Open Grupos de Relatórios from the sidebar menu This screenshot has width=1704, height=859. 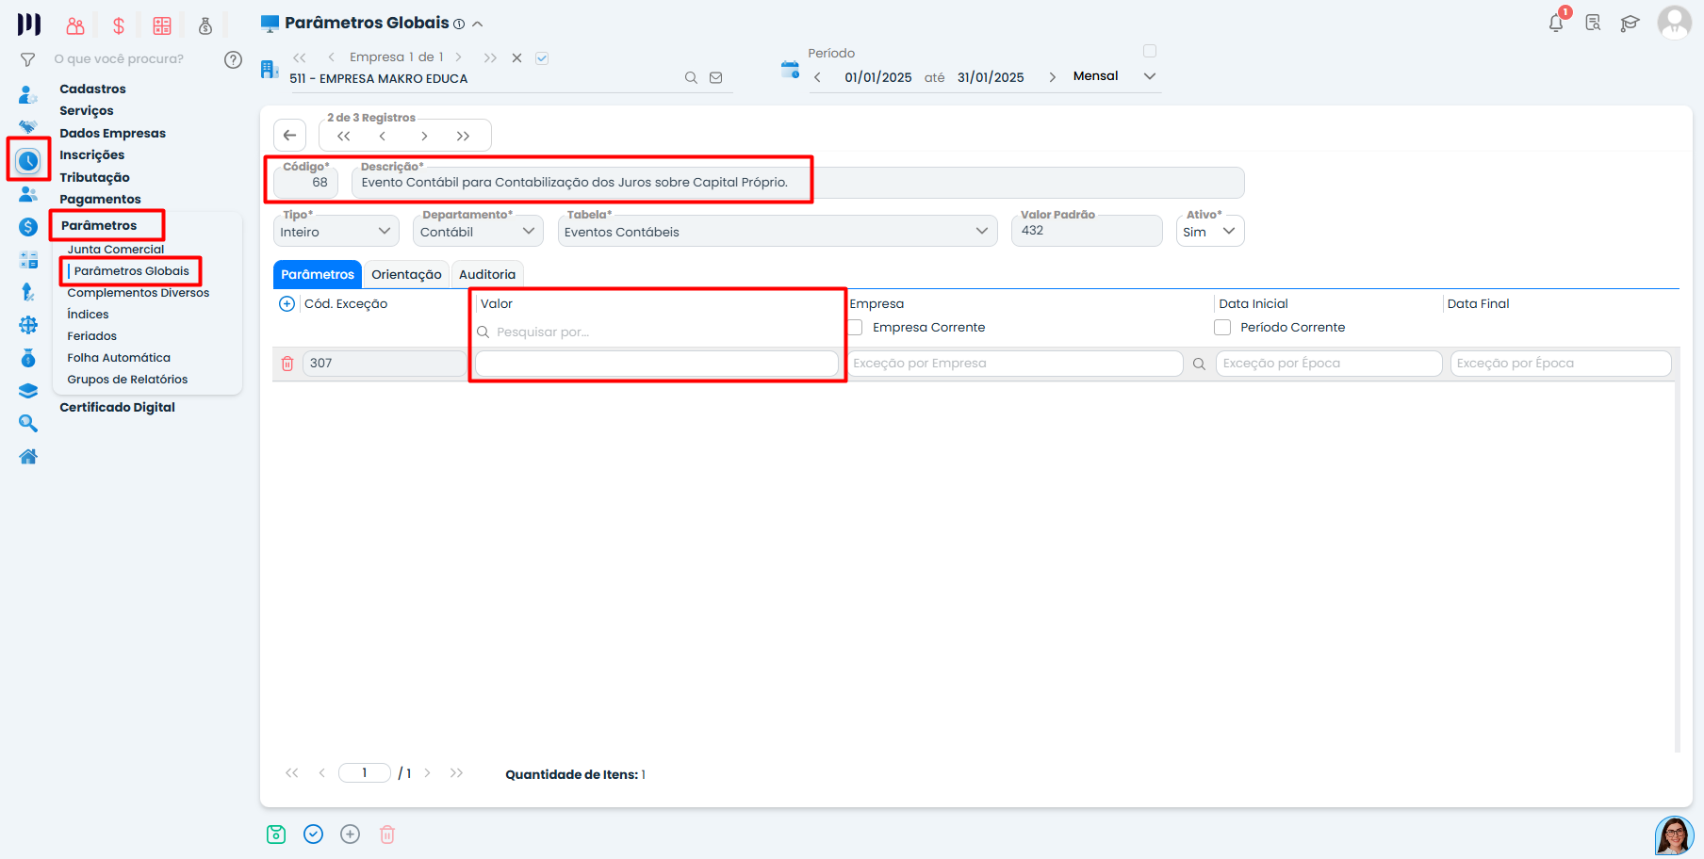[x=127, y=379]
